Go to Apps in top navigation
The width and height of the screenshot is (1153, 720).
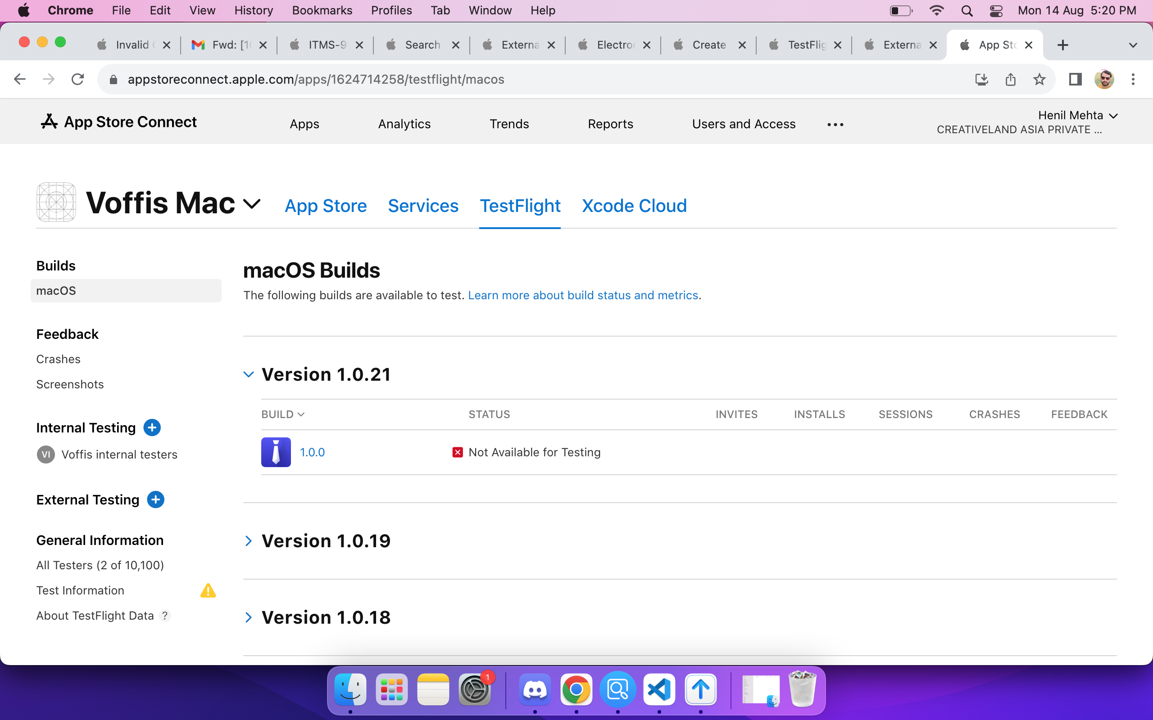tap(304, 124)
